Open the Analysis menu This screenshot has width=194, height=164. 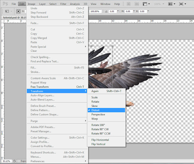pyautogui.click(x=75, y=4)
